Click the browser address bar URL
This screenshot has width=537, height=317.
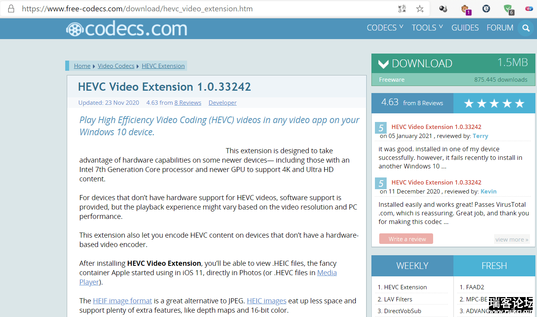[137, 9]
